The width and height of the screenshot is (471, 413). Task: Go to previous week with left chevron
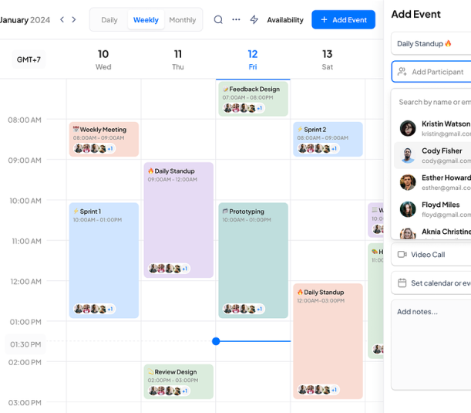[x=62, y=19]
